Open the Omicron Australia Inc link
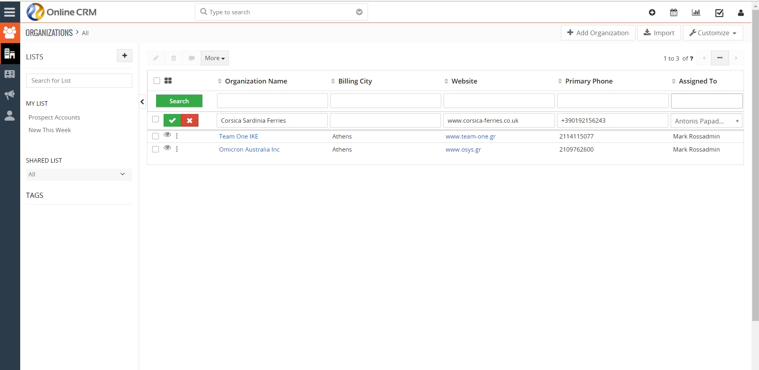The image size is (759, 370). 249,150
